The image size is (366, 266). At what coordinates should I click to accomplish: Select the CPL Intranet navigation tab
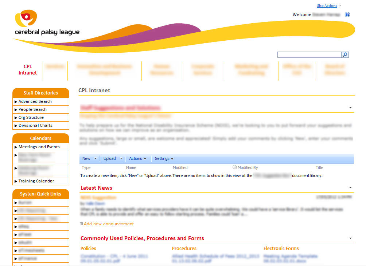pos(28,69)
